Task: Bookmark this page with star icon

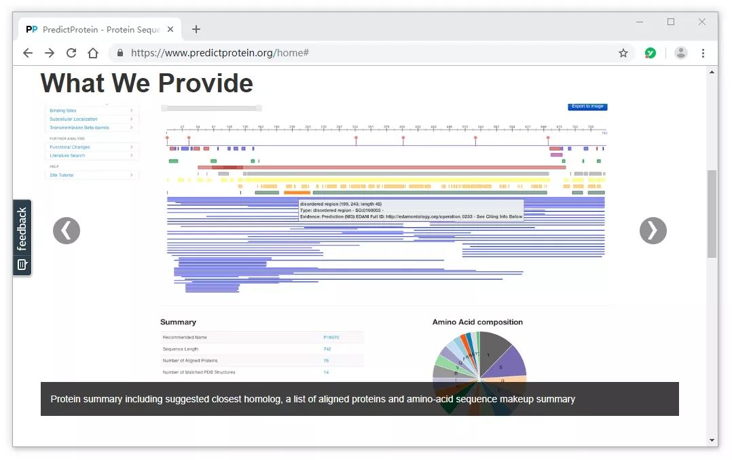Action: point(623,53)
